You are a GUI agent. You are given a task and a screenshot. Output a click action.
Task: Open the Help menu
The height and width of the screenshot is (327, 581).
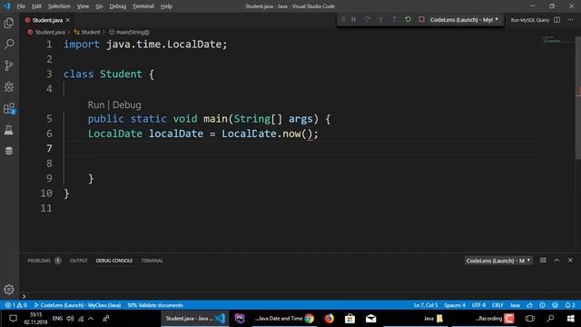pyautogui.click(x=166, y=6)
